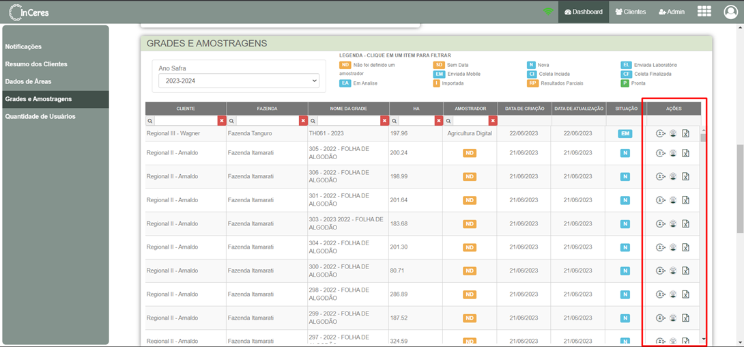Clear the HA column filter

tap(440, 121)
